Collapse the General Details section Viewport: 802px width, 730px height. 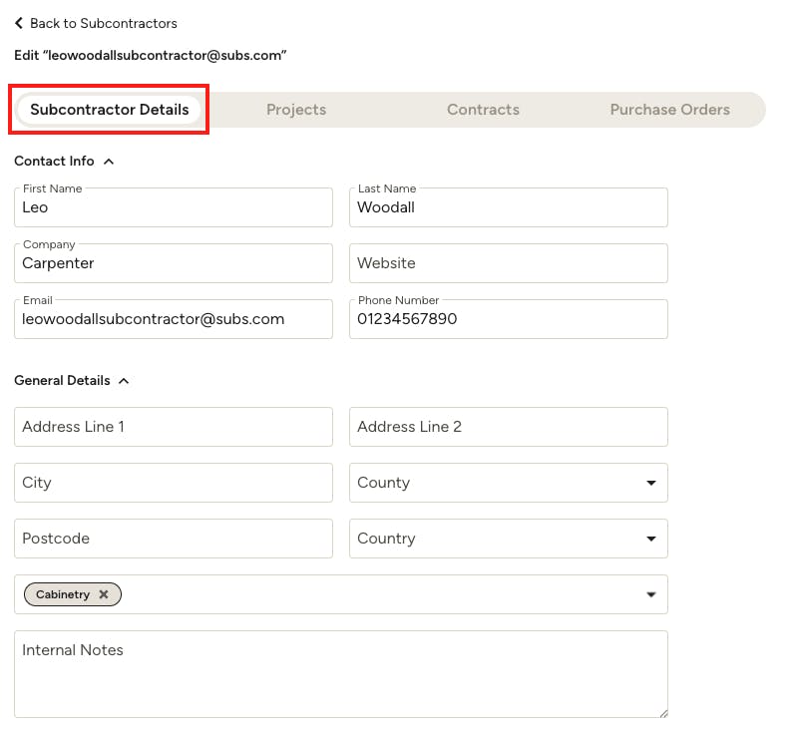(124, 381)
